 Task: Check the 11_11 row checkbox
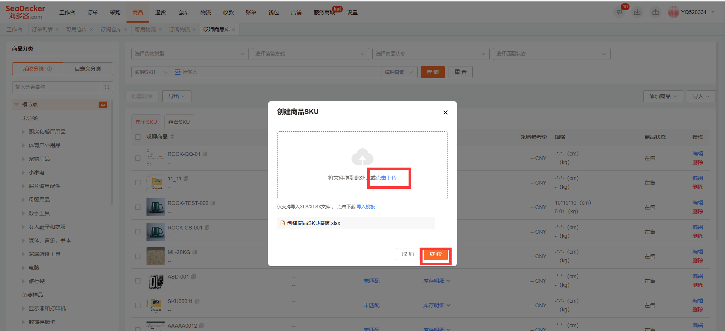138,183
